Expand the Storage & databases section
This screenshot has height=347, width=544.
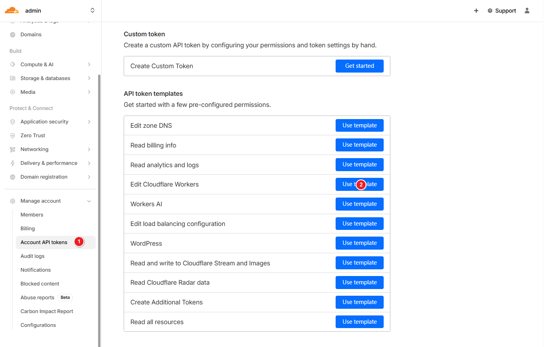(x=89, y=78)
